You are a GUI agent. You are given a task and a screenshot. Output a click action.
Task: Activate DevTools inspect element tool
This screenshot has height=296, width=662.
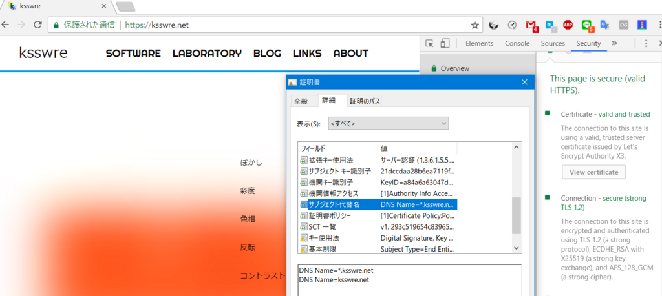pyautogui.click(x=429, y=43)
